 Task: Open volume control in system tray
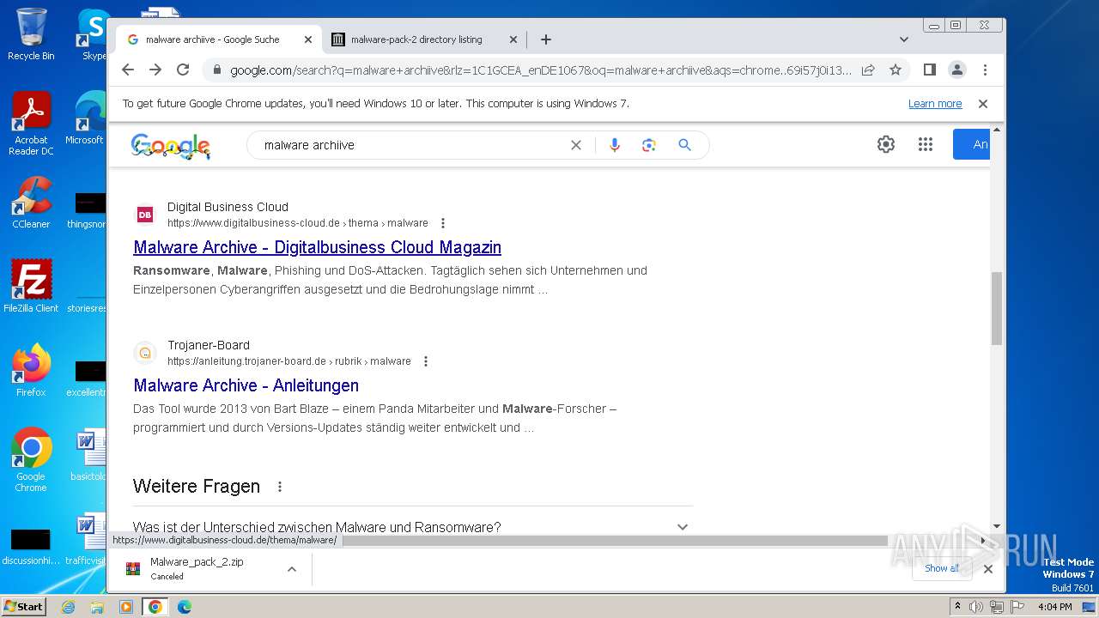(976, 607)
